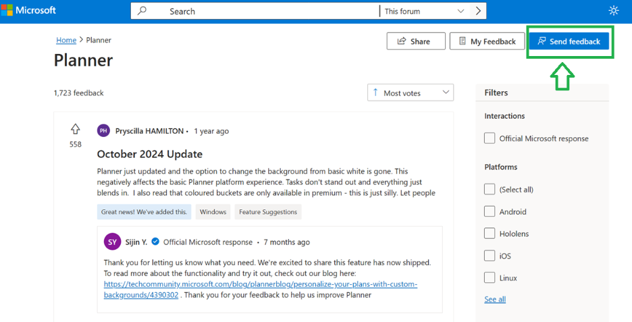
Task: Click the Interactions section heading
Action: (504, 116)
